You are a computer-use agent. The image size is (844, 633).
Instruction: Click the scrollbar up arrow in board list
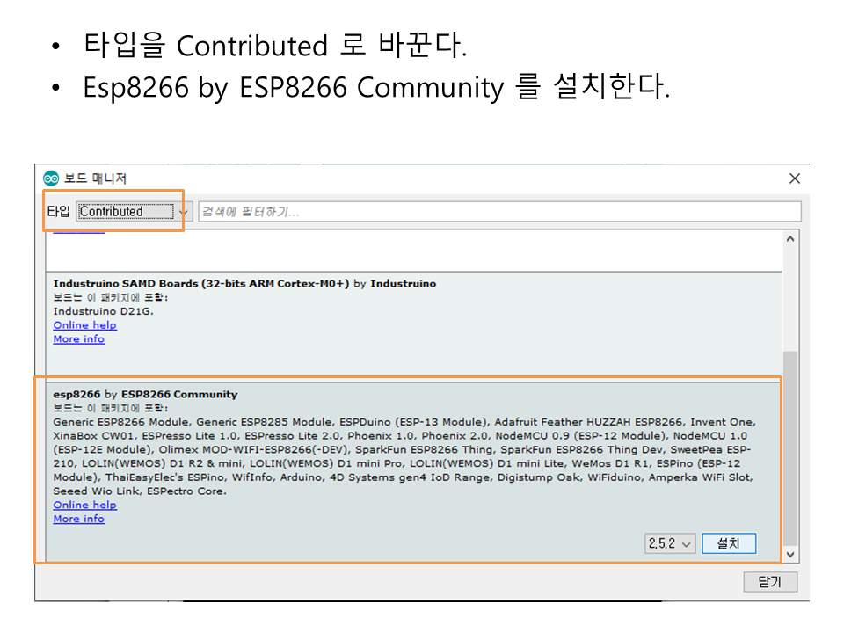(x=790, y=239)
